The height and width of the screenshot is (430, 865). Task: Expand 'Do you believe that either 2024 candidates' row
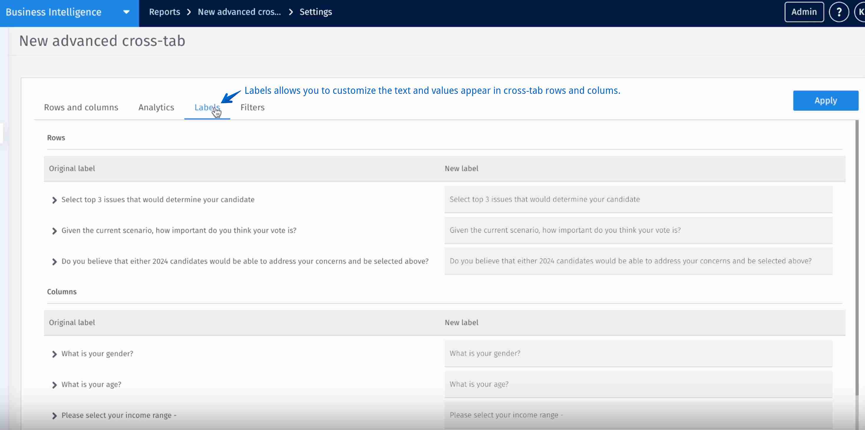pos(55,262)
